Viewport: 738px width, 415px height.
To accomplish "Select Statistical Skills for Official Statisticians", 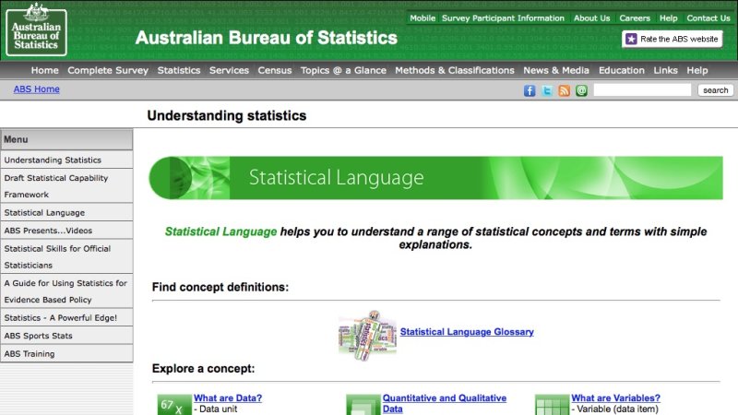I will click(66, 256).
